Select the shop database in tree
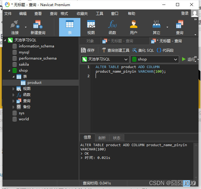Image resolution: width=201 pixels, height=189 pixels. click(23, 70)
